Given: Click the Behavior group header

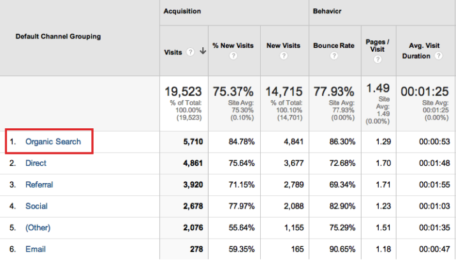Looking at the screenshot, I should (327, 11).
